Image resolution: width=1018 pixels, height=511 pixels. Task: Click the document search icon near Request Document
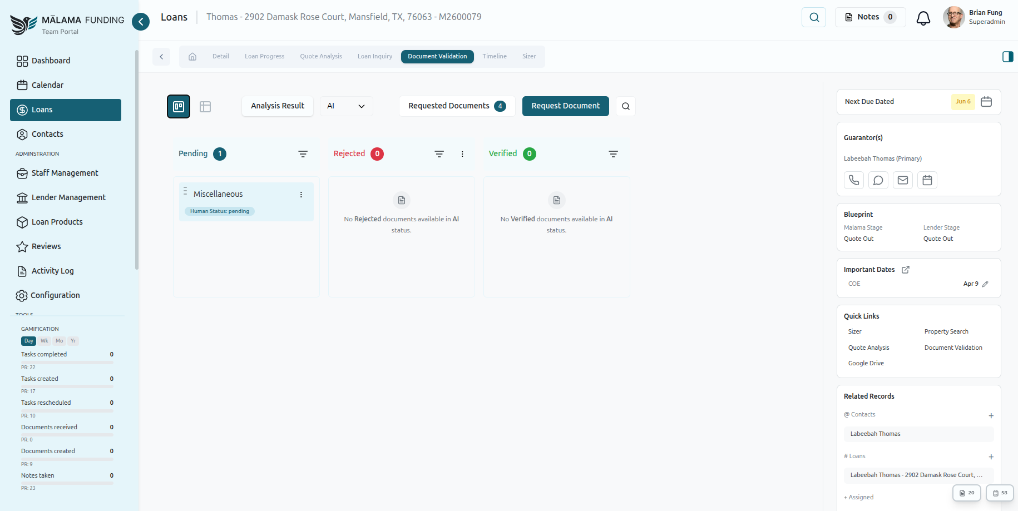tap(625, 106)
